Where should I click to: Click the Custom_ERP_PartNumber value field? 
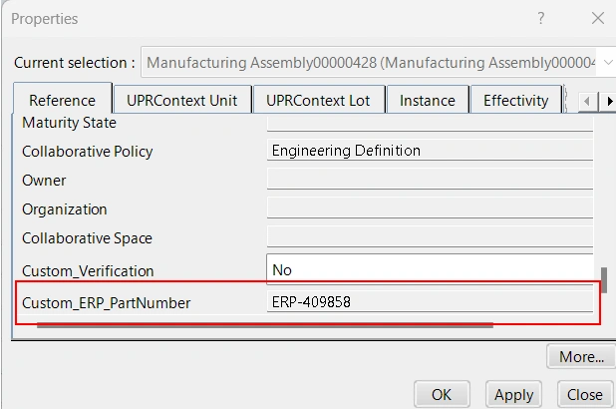[431, 302]
